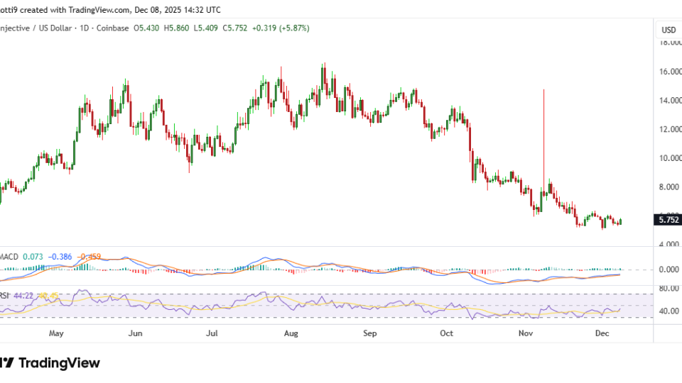Click the MACD histogram value 0.073

(32, 256)
